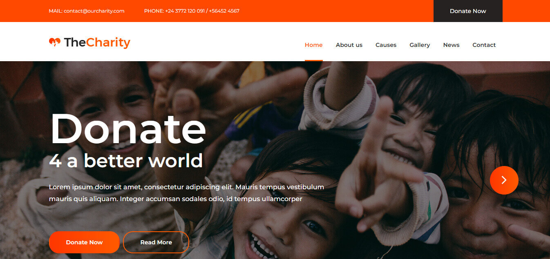Click the outlined Read More button

click(156, 242)
